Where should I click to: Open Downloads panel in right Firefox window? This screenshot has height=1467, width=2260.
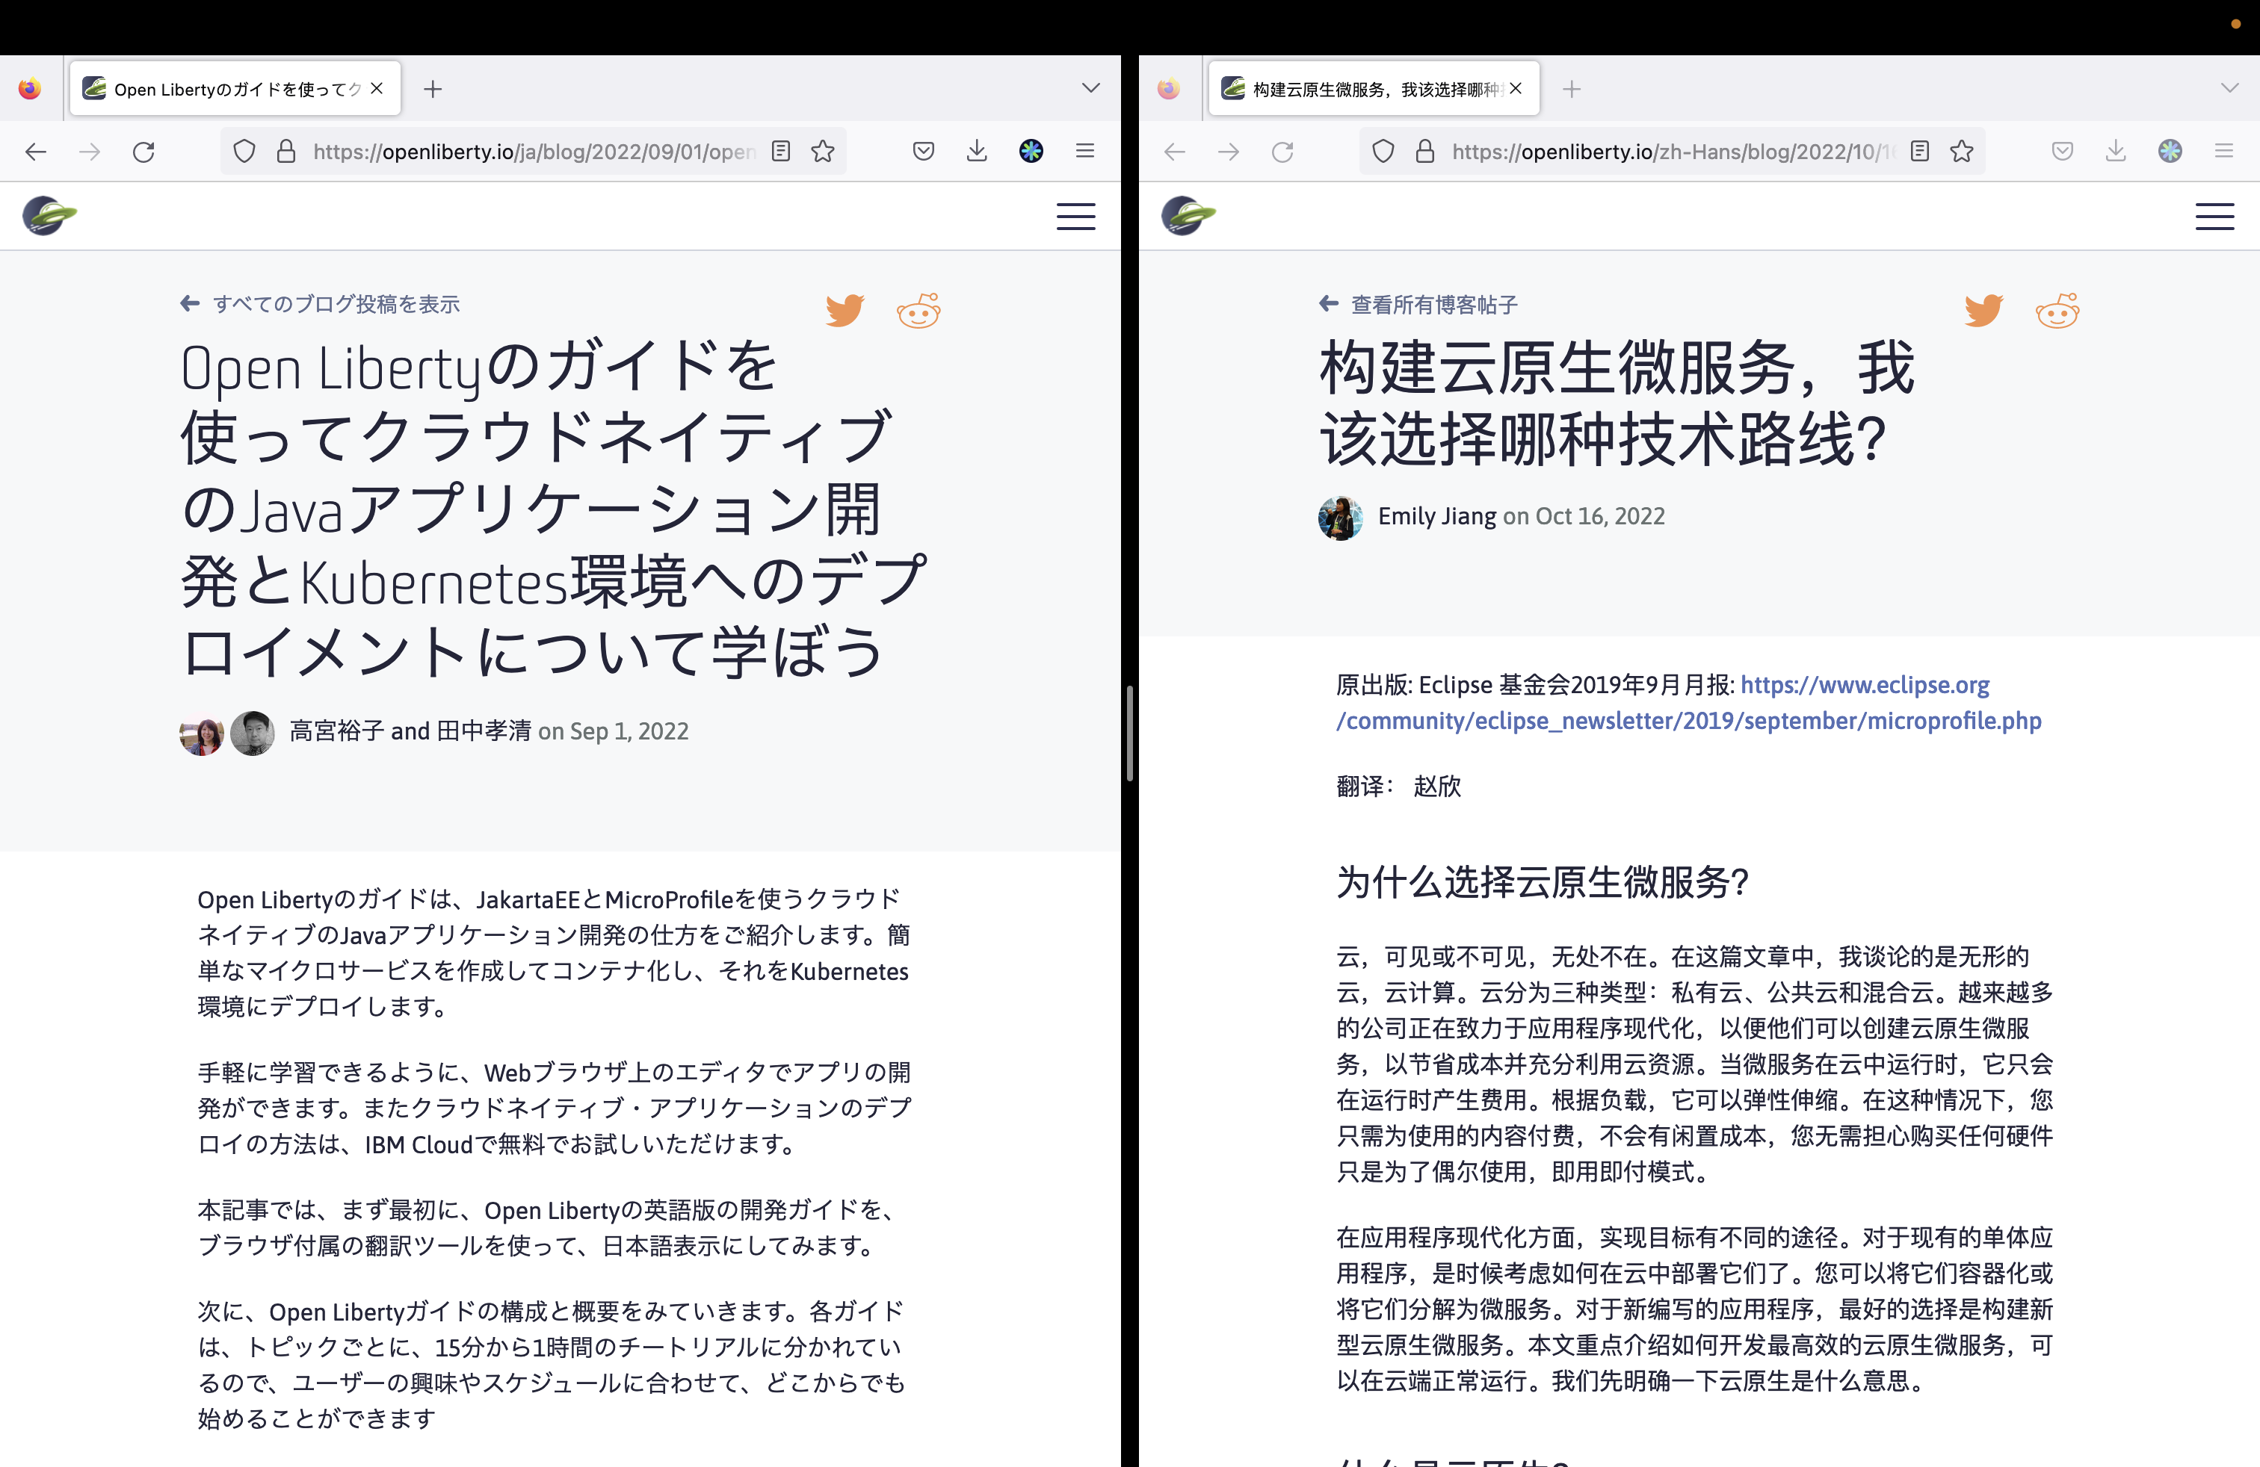(x=2115, y=152)
